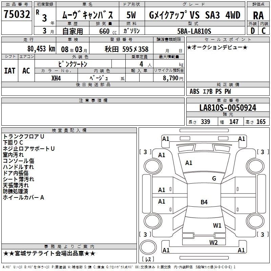The image size is (271, 271).
Task: Click the lot number 75032
Action: [x=17, y=15]
